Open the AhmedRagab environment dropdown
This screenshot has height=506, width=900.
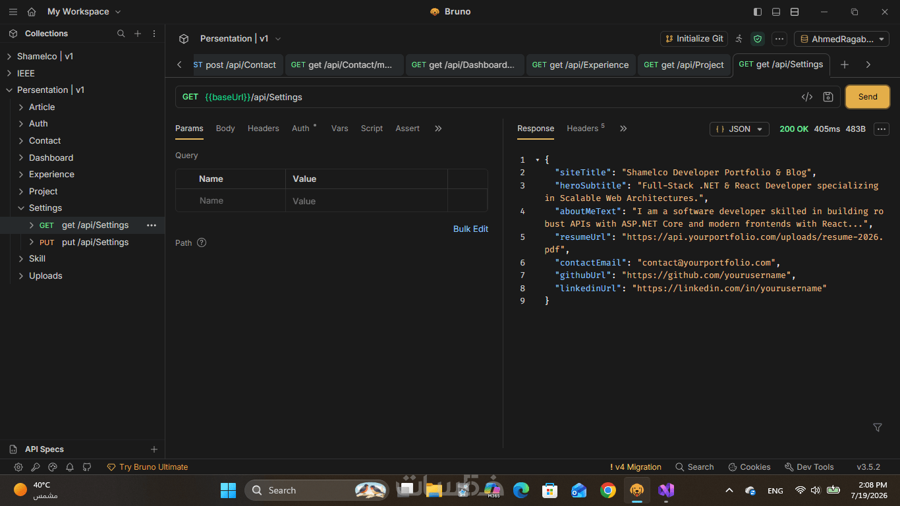coord(841,39)
